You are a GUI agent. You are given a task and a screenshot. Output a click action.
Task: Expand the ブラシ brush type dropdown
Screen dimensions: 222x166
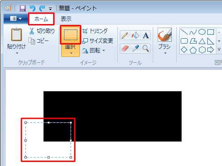tap(165, 53)
